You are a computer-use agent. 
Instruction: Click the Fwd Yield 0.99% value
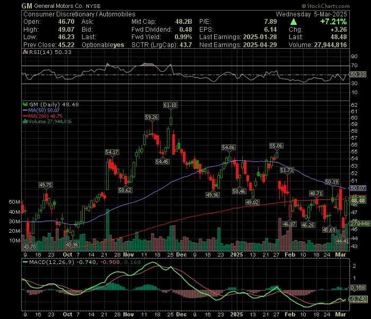pyautogui.click(x=183, y=37)
